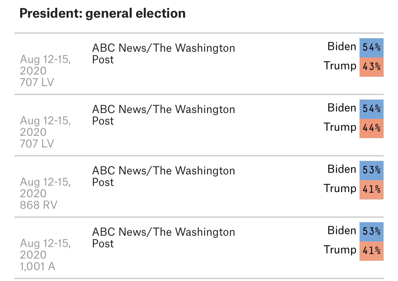Click the orange Trump 43% result box

click(371, 67)
